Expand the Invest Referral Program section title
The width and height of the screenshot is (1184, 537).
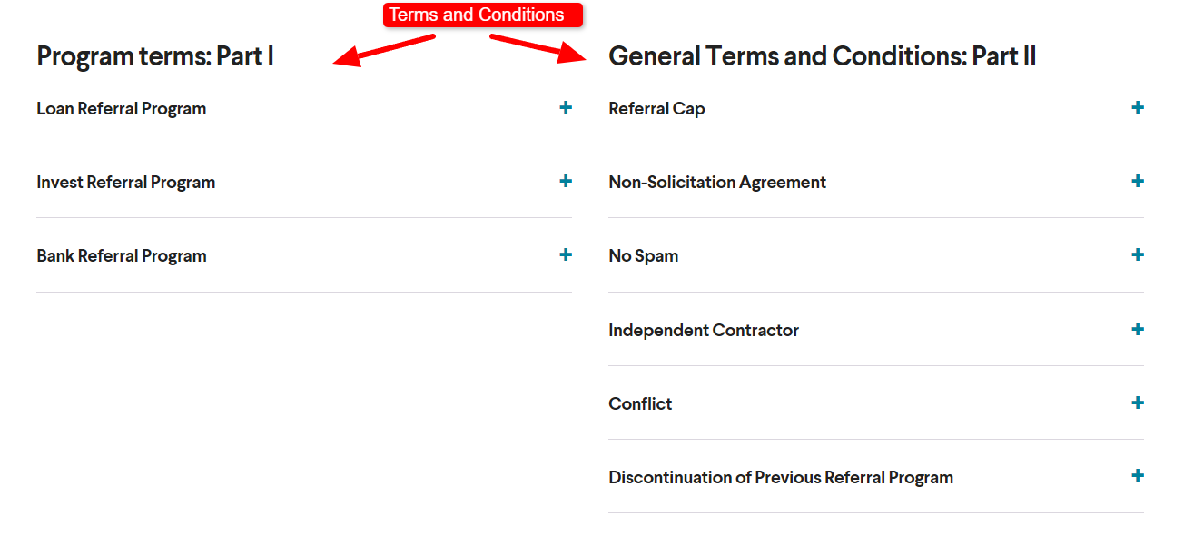[x=126, y=183]
